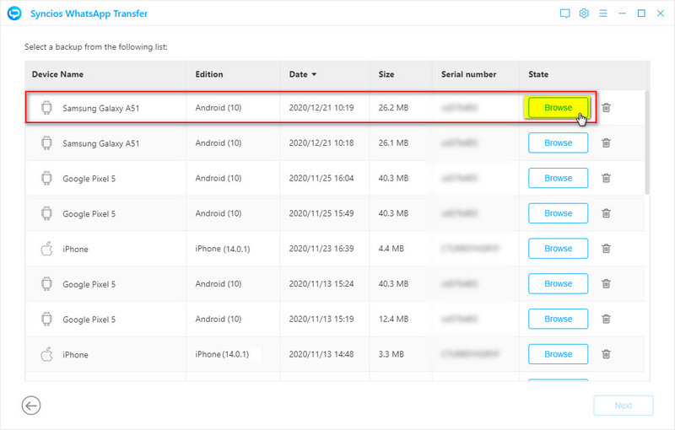Screen dimensions: 675x430
Task: Select the 2020/11/13 15:24 date cell
Action: click(321, 284)
